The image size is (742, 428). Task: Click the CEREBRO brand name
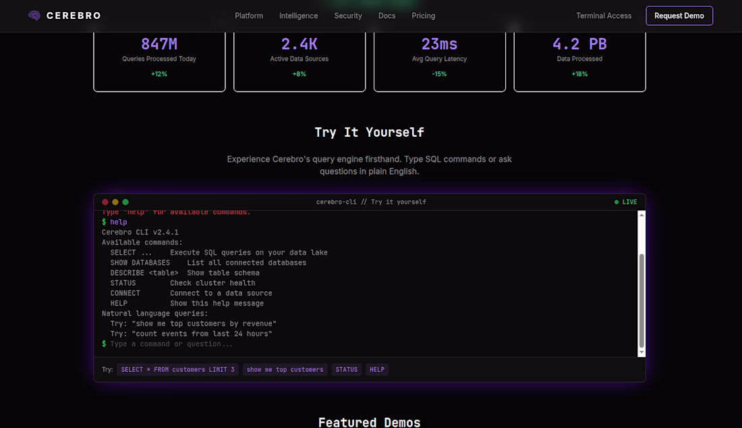click(x=74, y=16)
